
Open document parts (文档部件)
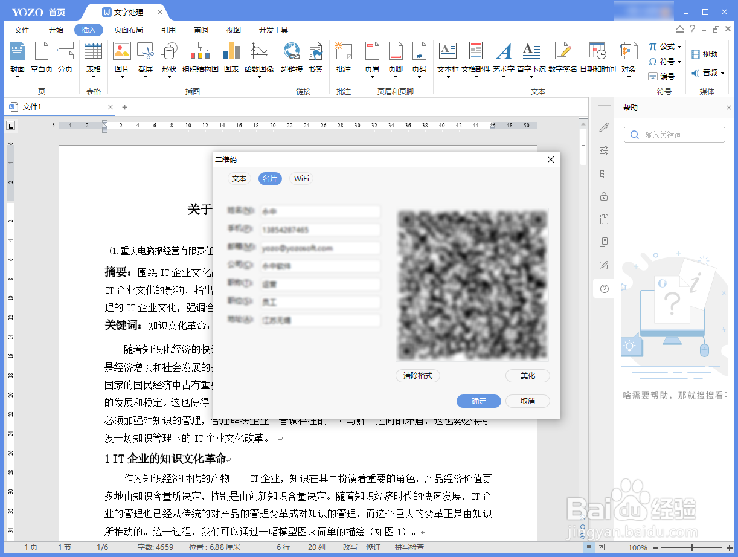click(x=476, y=59)
